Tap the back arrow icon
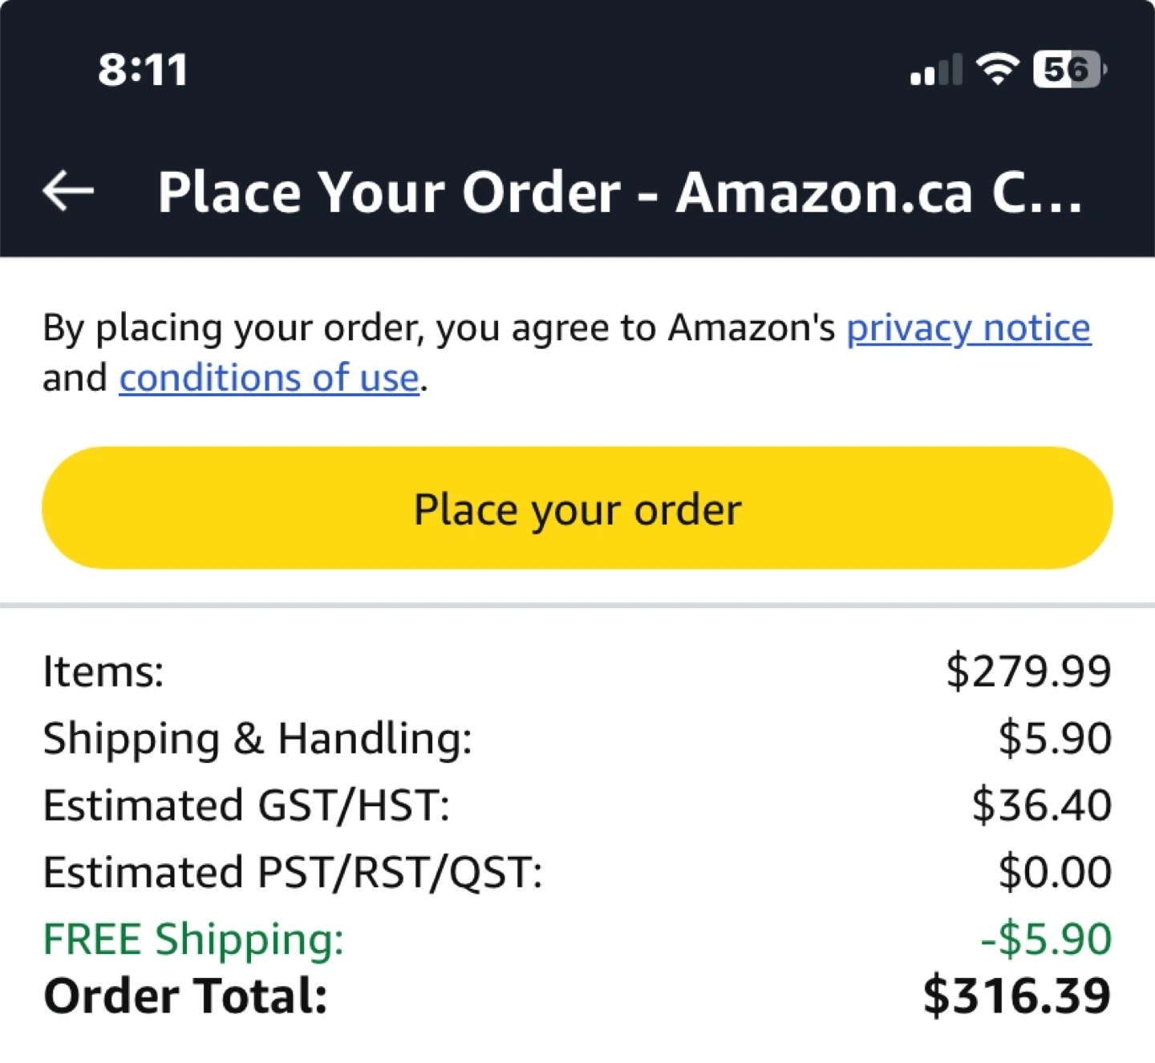The image size is (1155, 1063). [x=68, y=191]
